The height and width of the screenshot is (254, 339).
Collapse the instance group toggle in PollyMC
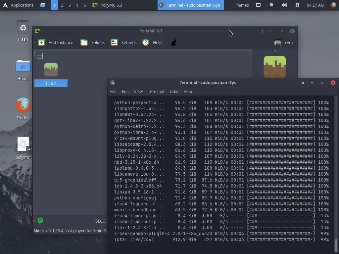point(40,56)
